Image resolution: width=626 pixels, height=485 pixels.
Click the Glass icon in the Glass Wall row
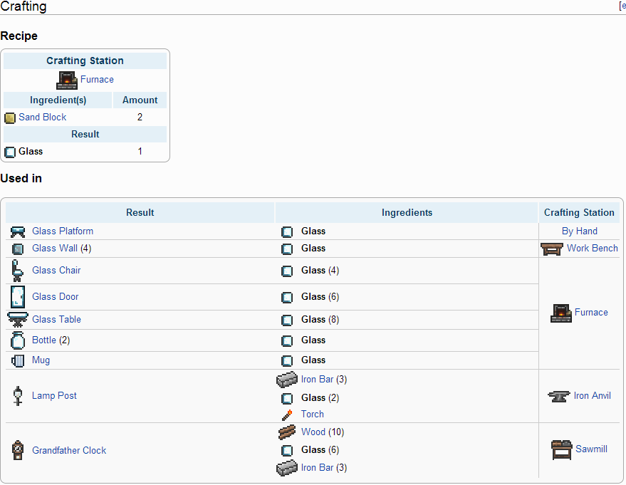pyautogui.click(x=287, y=249)
